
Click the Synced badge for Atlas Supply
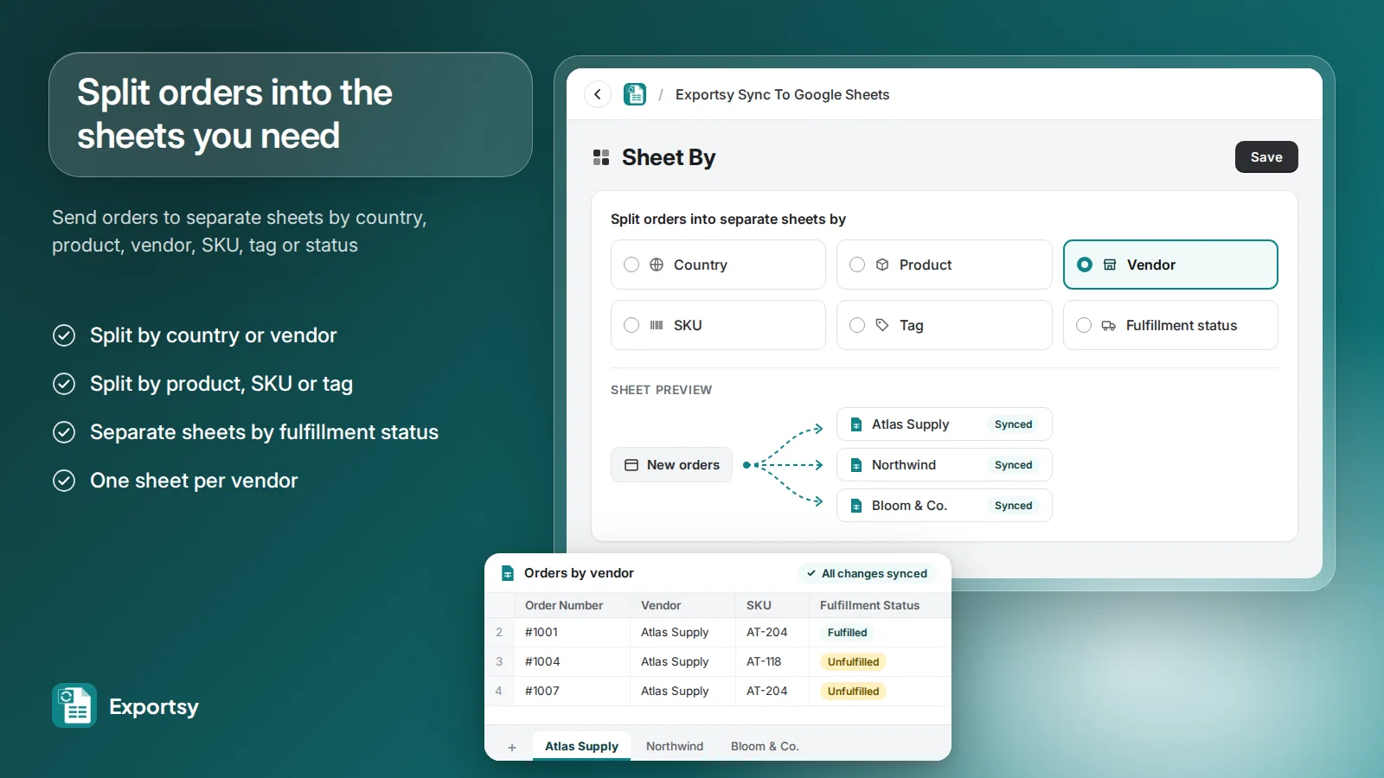[x=1014, y=424]
